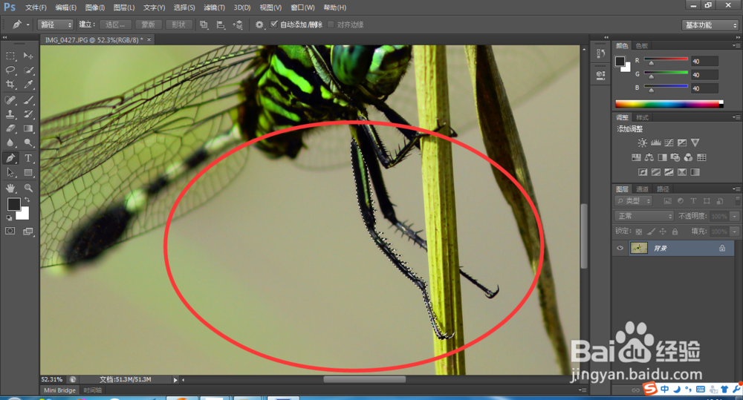Open the History panel icon
Image resolution: width=743 pixels, height=400 pixels.
pyautogui.click(x=600, y=53)
